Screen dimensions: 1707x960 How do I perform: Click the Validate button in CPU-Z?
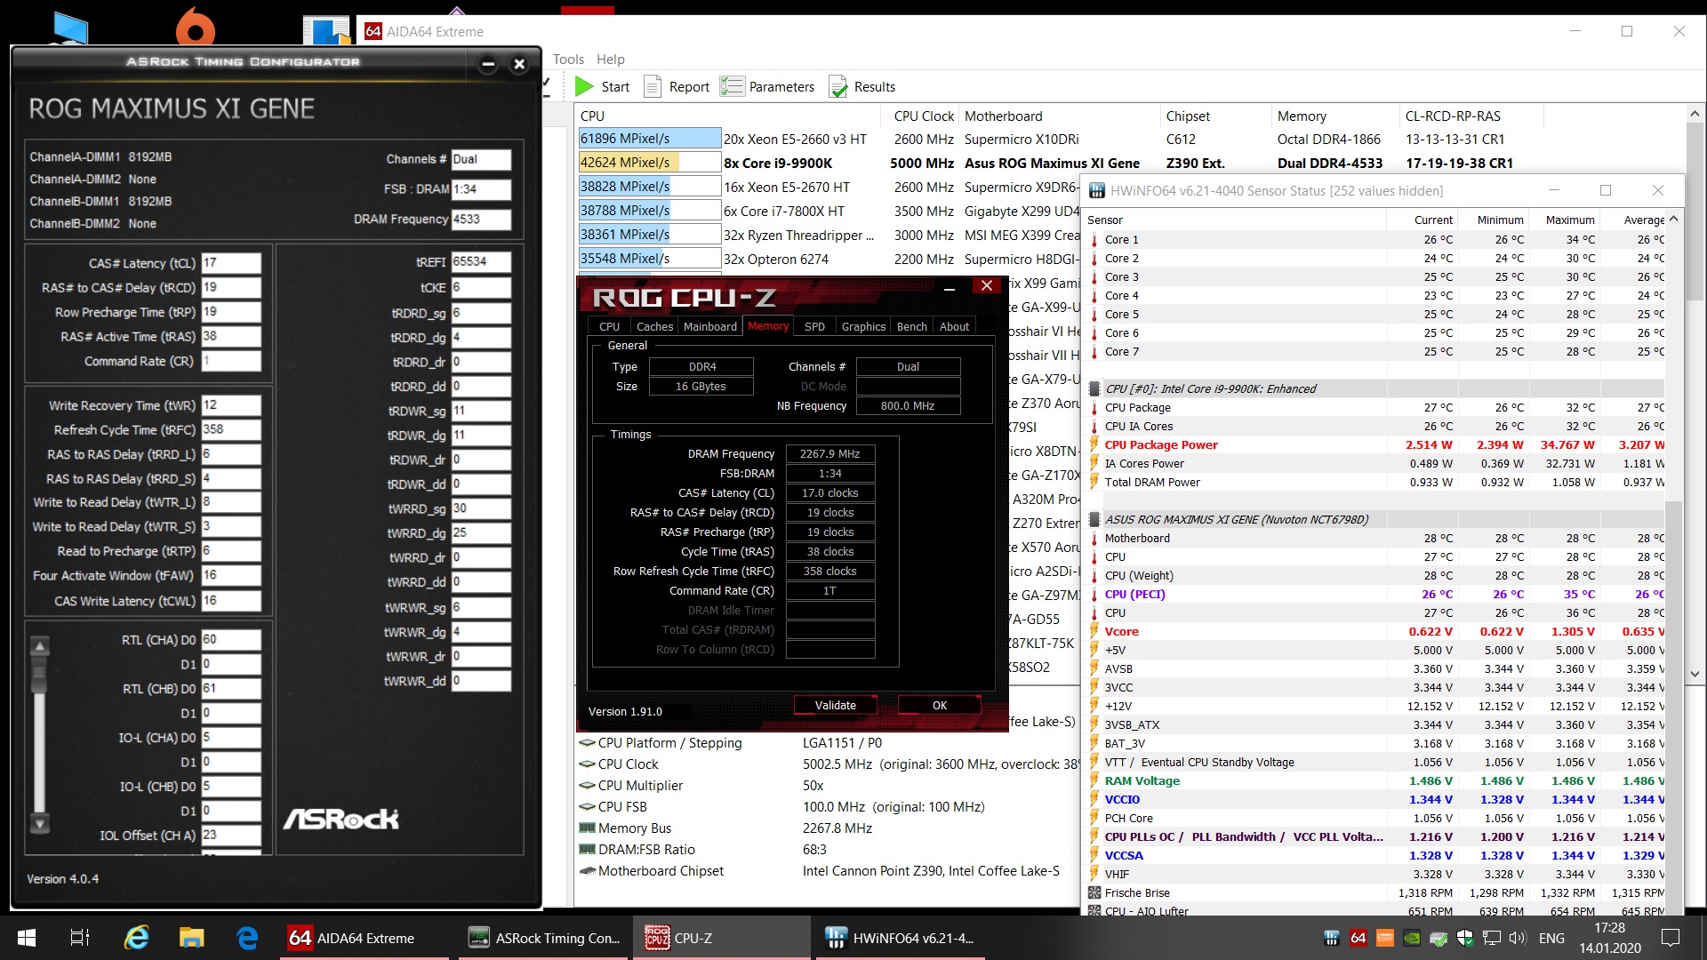(x=835, y=705)
